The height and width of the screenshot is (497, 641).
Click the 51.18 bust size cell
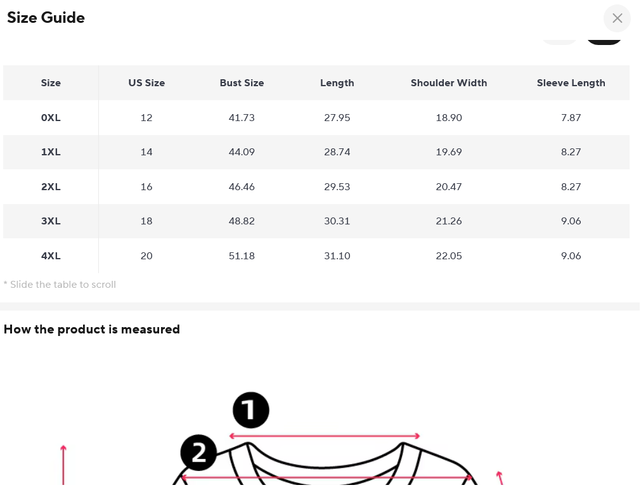point(242,256)
